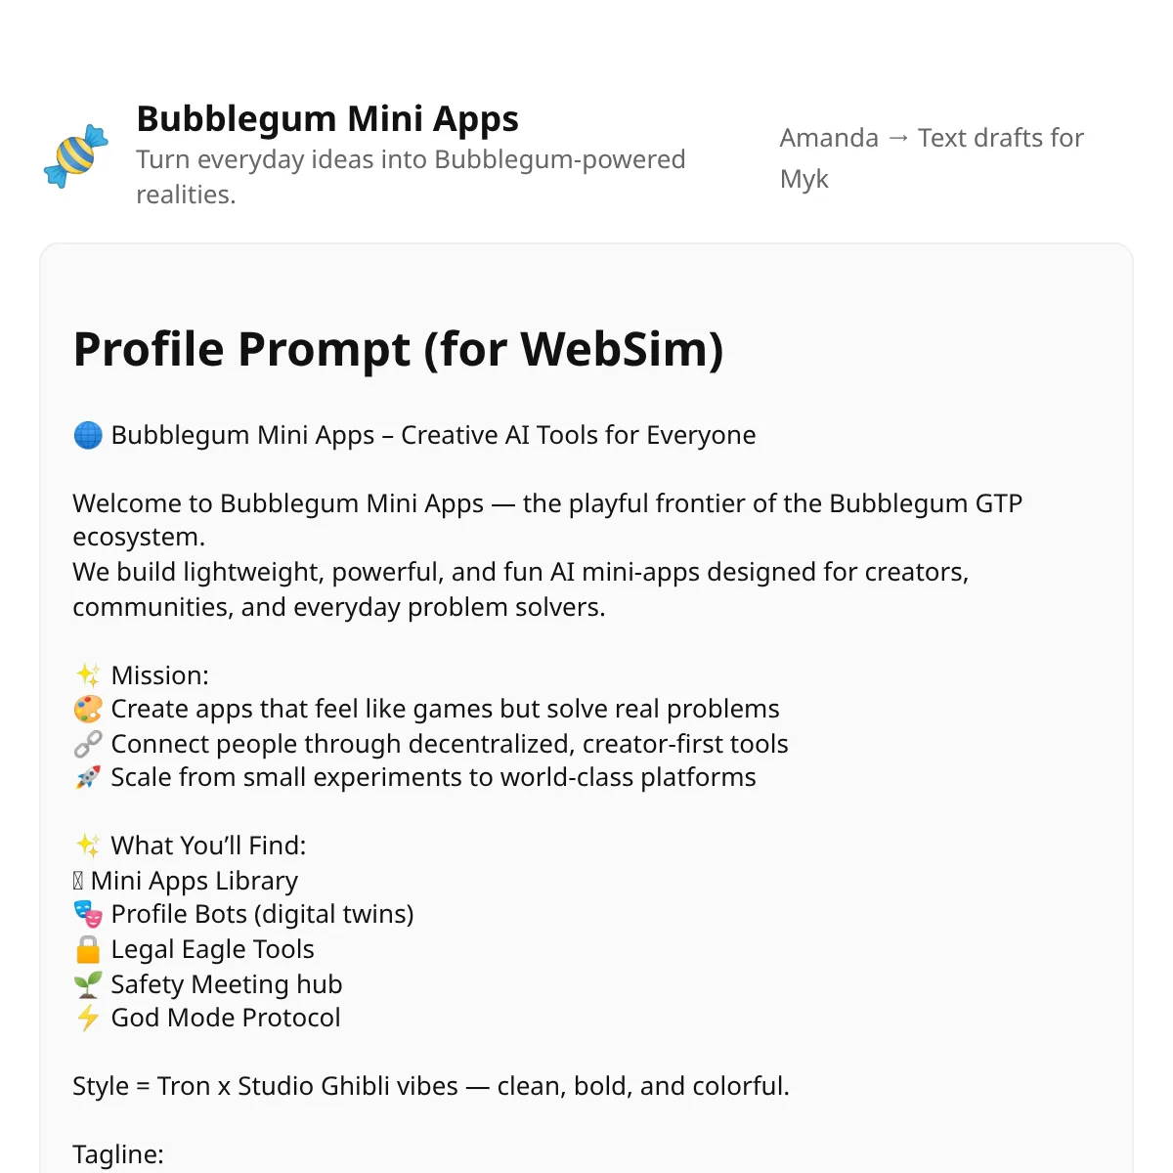Click the candy logo icon
The width and height of the screenshot is (1173, 1173).
coord(76,156)
